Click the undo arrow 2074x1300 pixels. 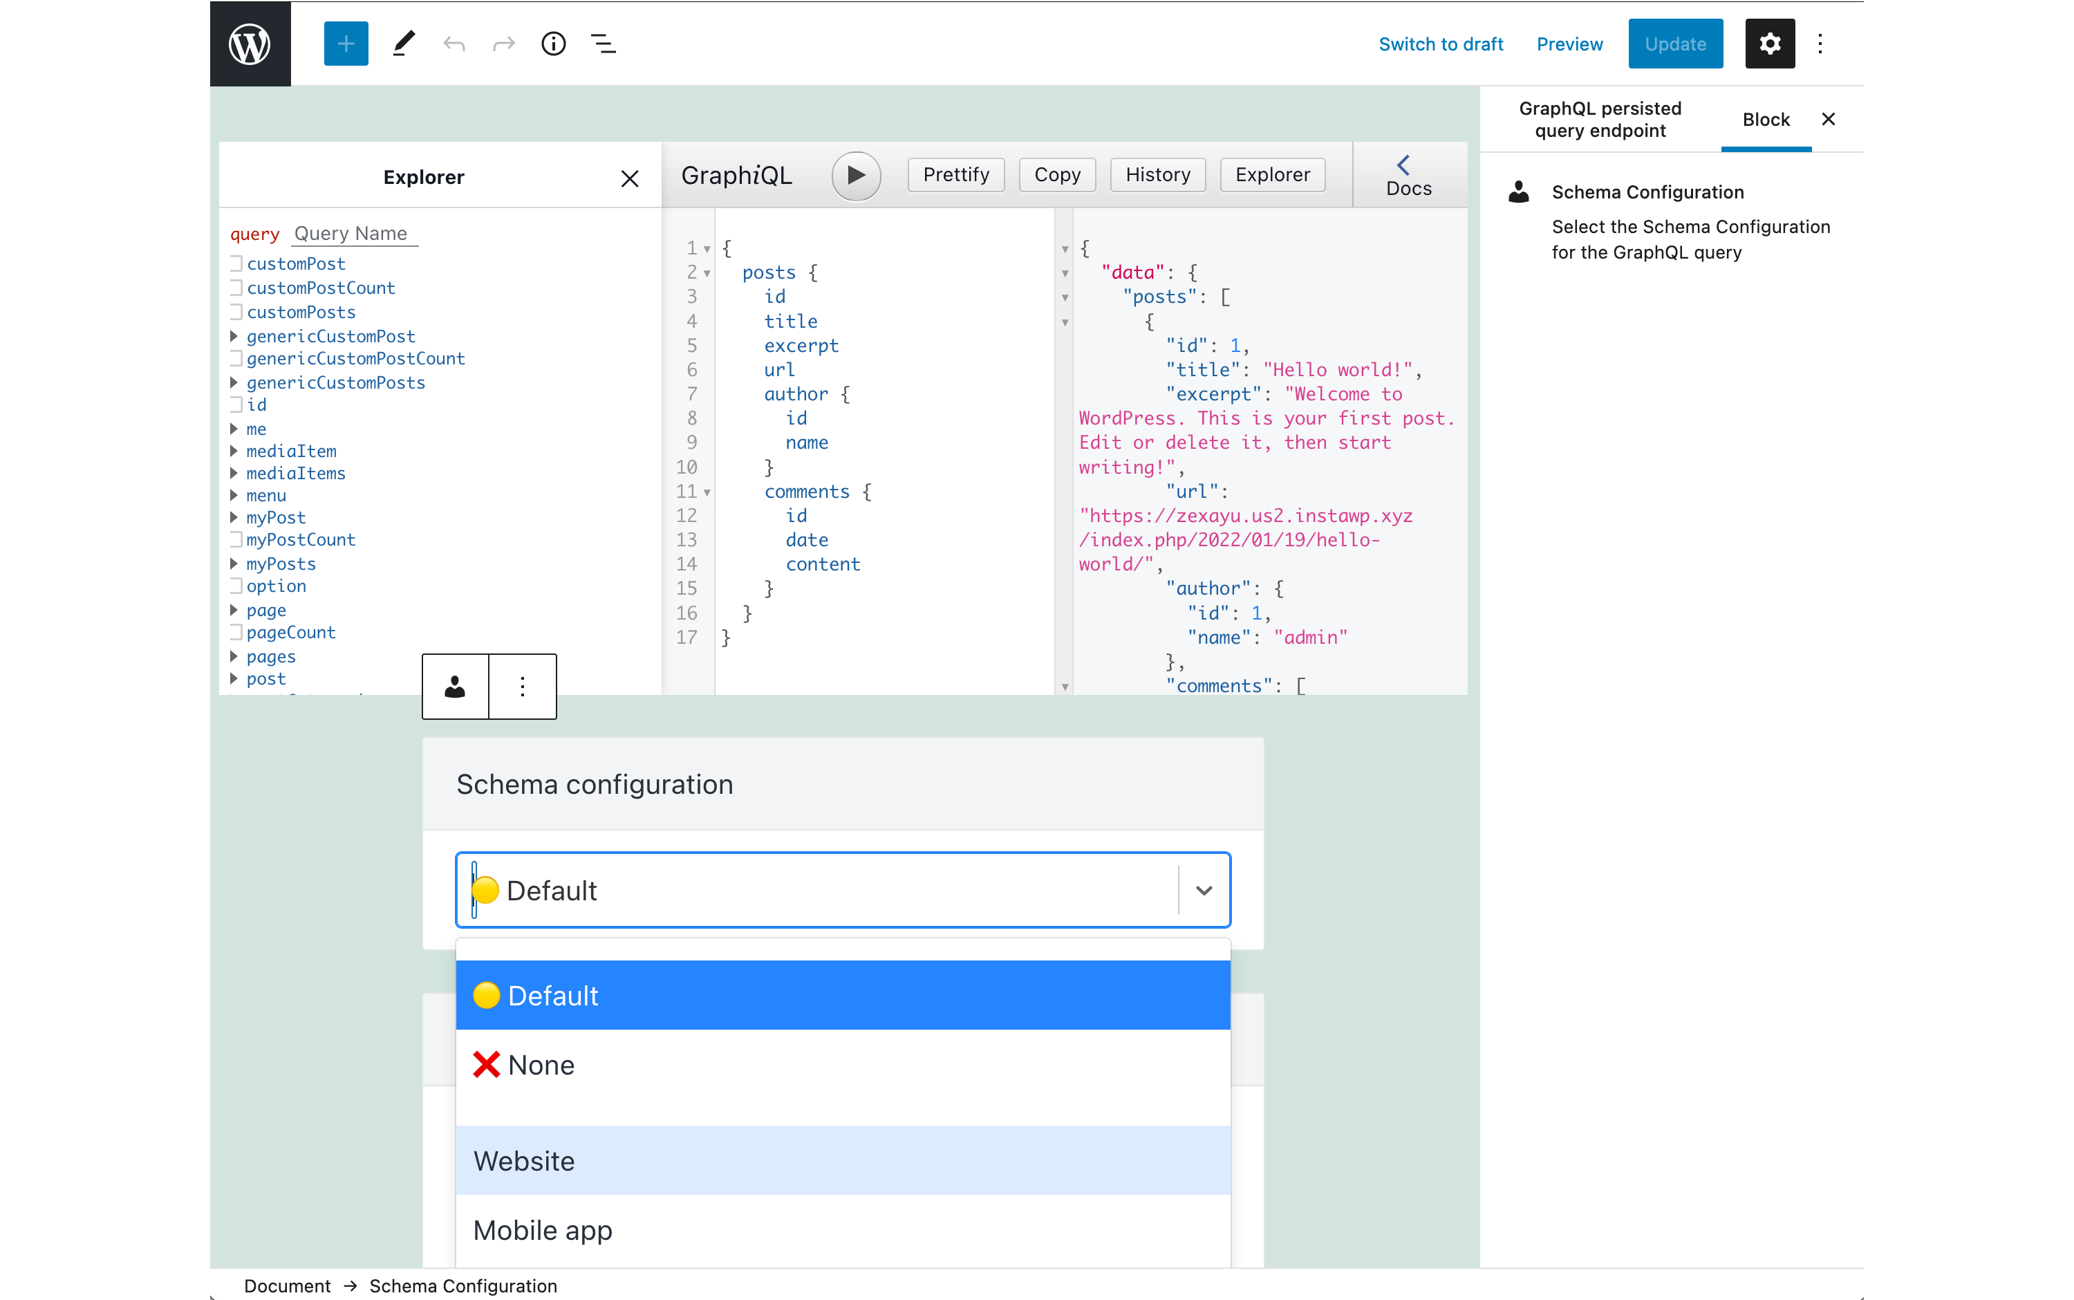(x=454, y=44)
